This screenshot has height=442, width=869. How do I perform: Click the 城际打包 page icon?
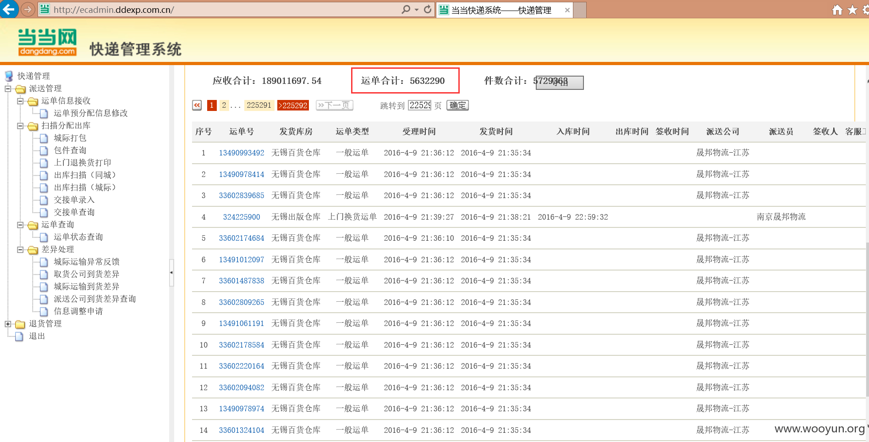pyautogui.click(x=44, y=138)
